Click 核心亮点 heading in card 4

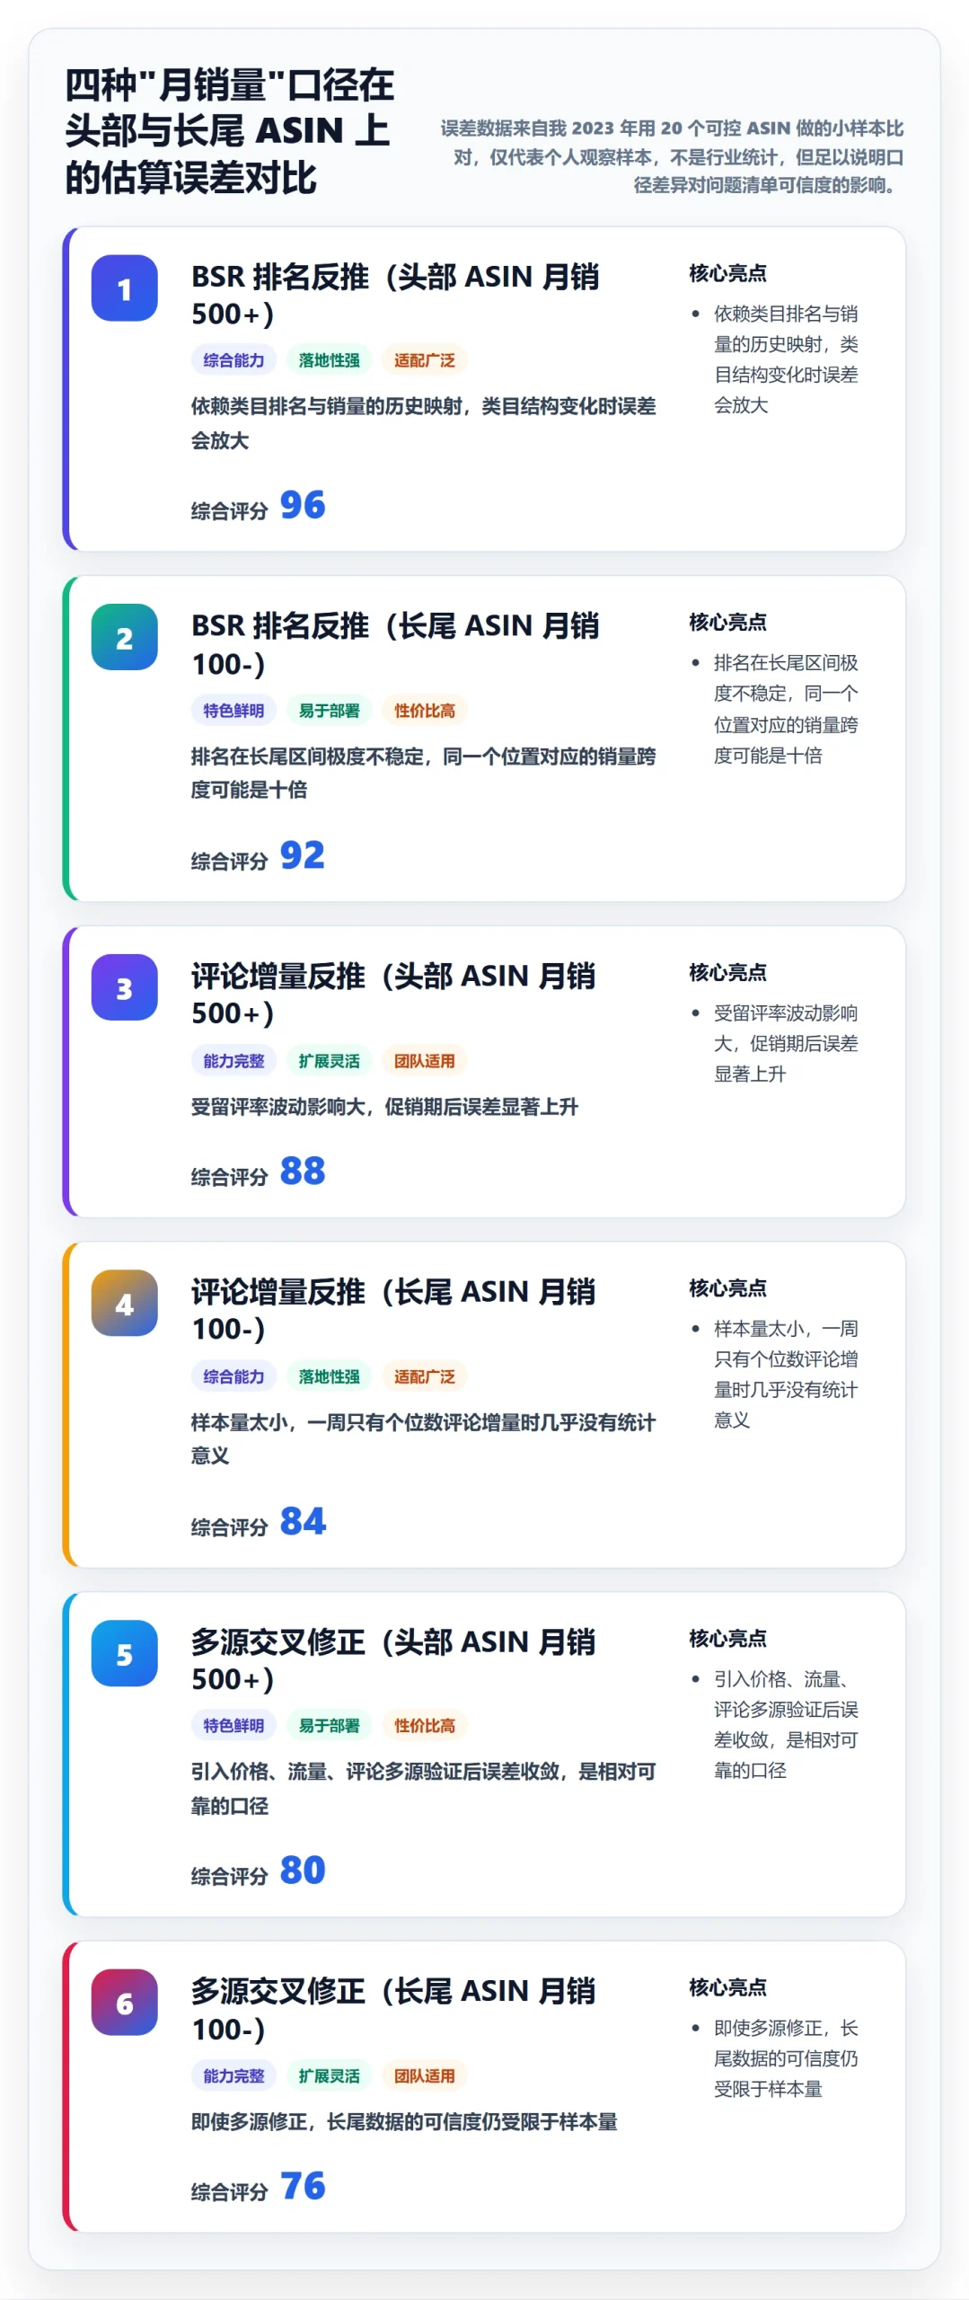pyautogui.click(x=727, y=1288)
